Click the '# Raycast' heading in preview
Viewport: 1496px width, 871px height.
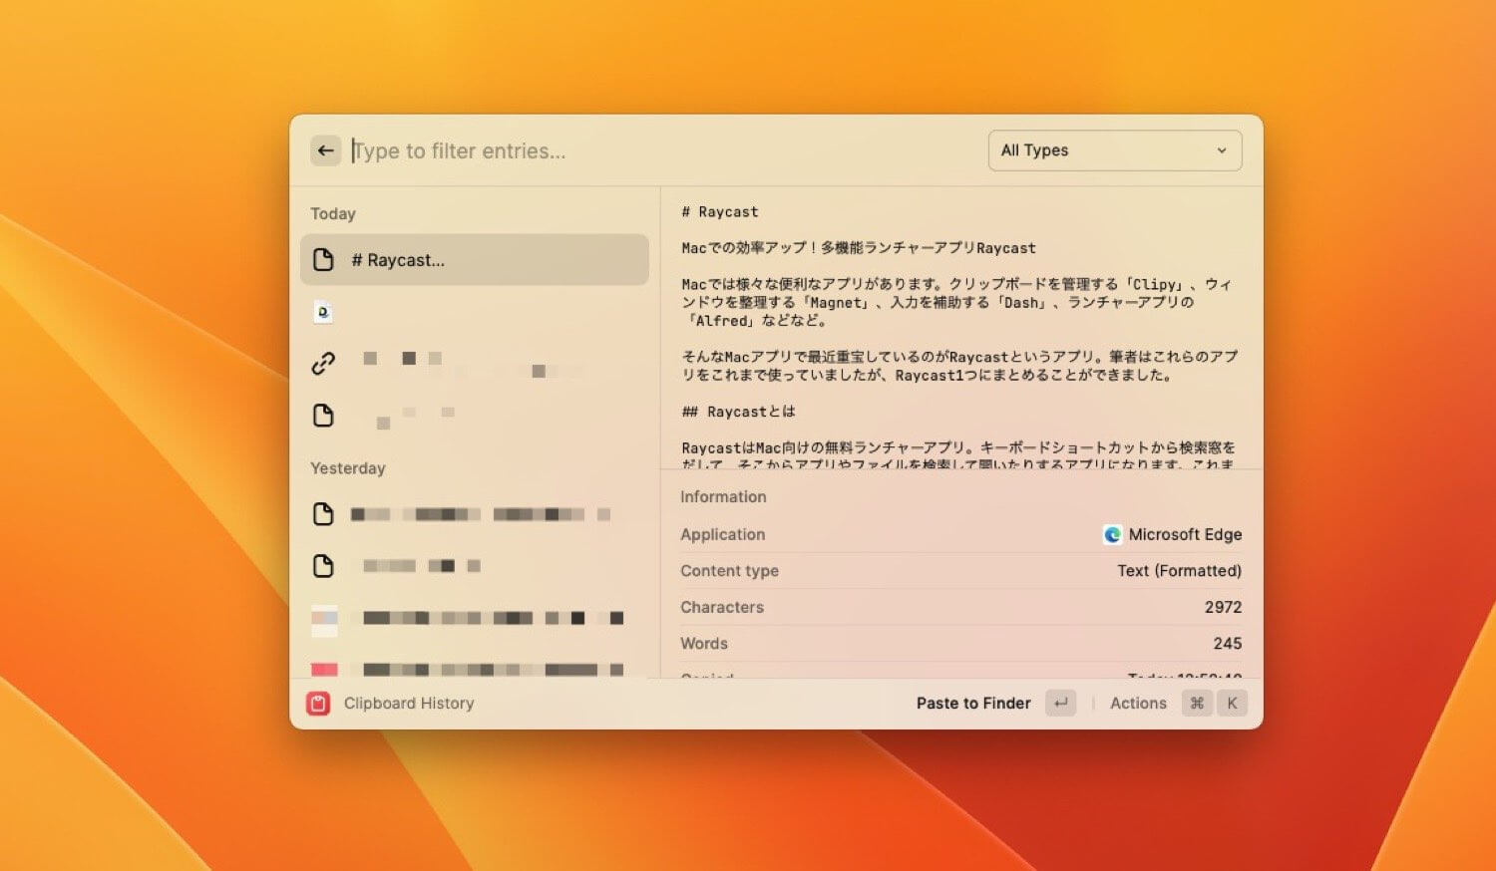720,212
